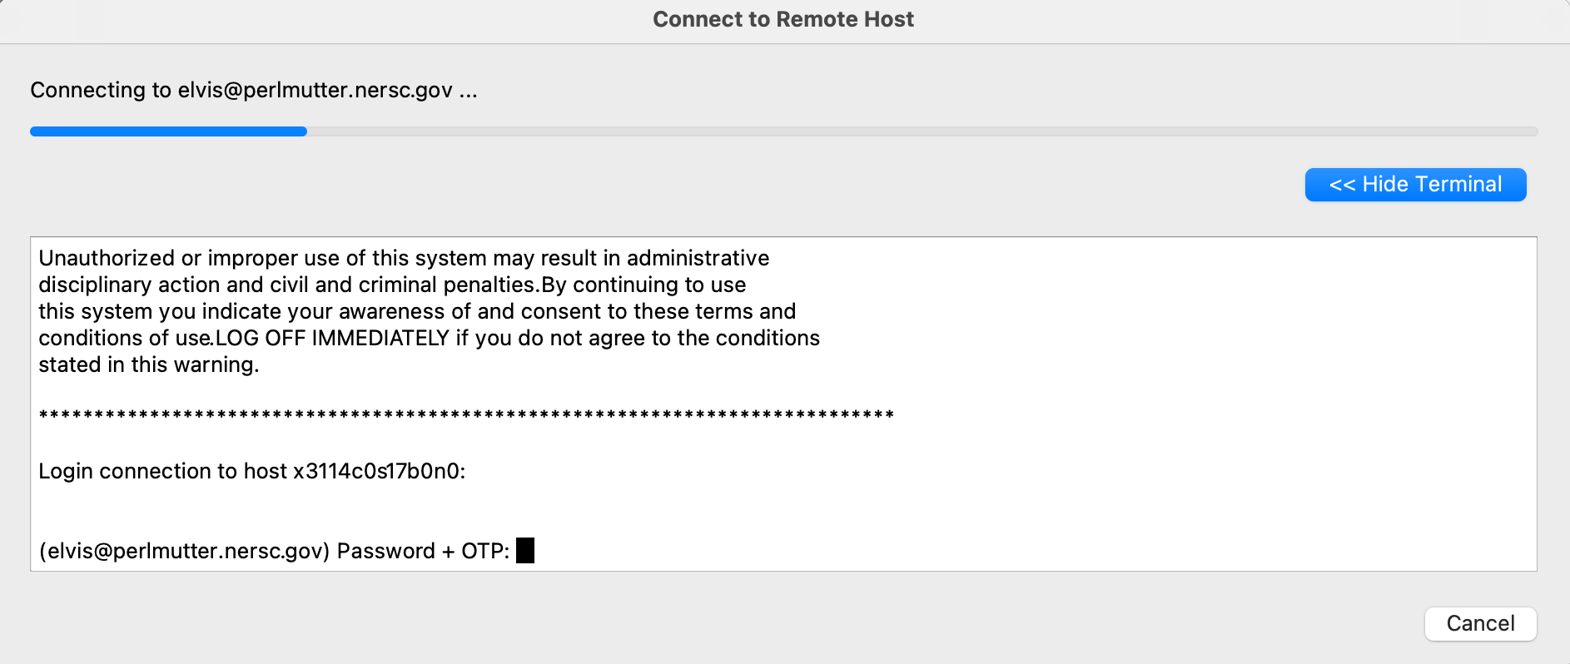
Task: Cancel connecting to perlmutter.nersc.gov
Action: 1479,623
